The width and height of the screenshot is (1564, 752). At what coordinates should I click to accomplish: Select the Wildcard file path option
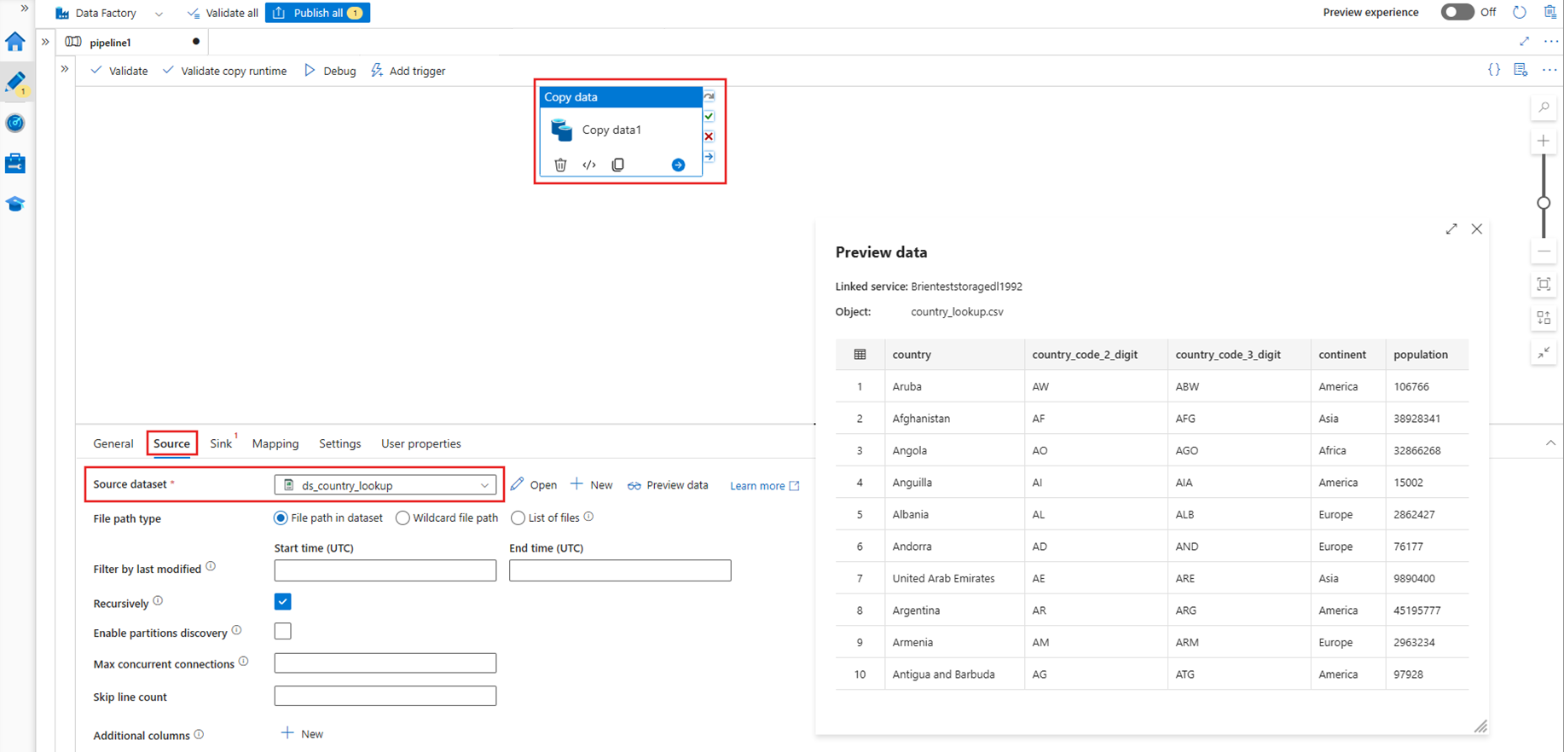point(403,518)
